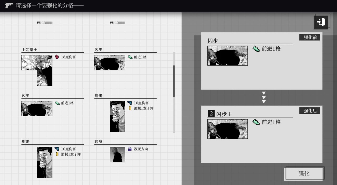Click the red fist icon beside 18点伤害

[x=57, y=57]
